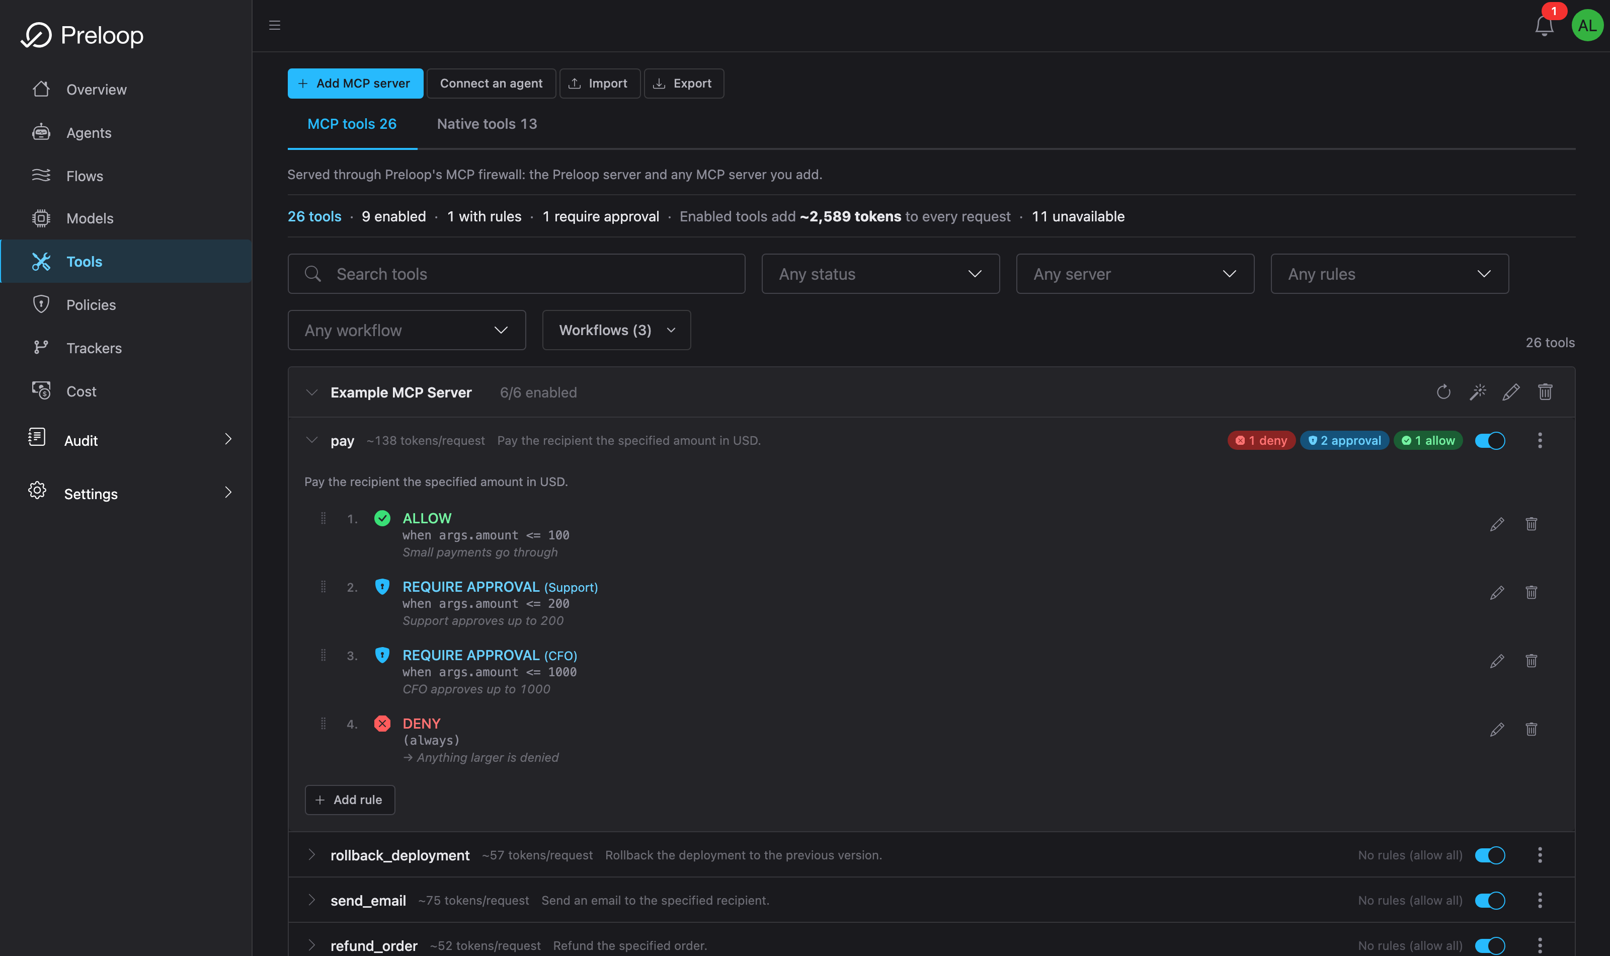Open the more options menu for pay

[x=1540, y=441]
